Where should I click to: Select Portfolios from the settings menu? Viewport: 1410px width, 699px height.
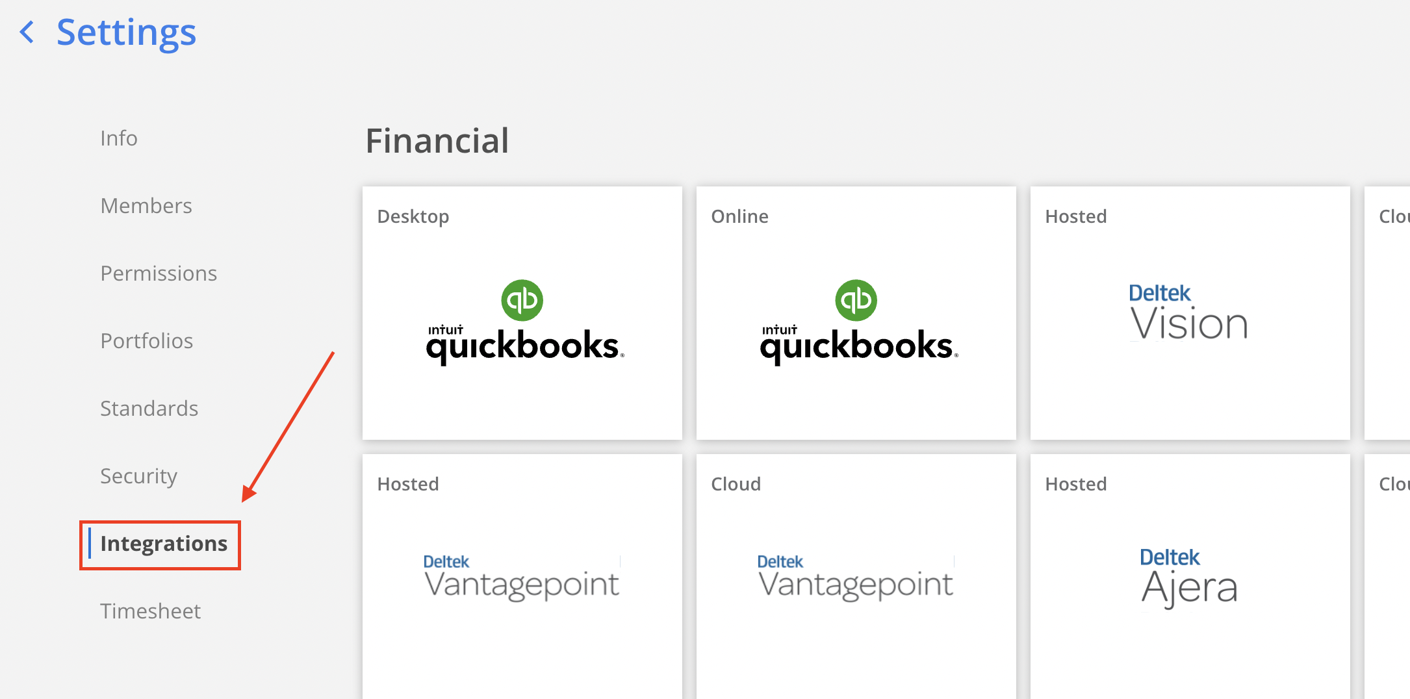point(147,341)
